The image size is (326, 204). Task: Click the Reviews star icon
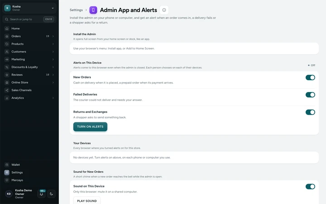(7, 75)
